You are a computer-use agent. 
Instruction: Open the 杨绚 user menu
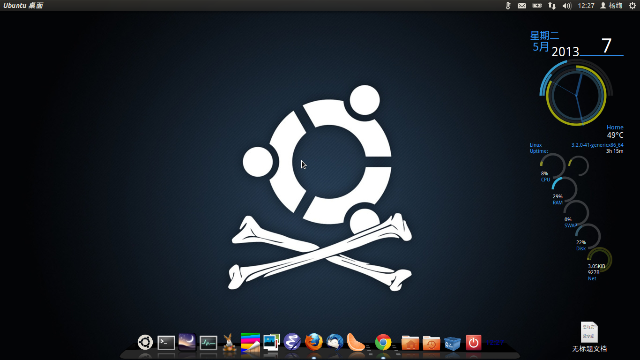(611, 6)
